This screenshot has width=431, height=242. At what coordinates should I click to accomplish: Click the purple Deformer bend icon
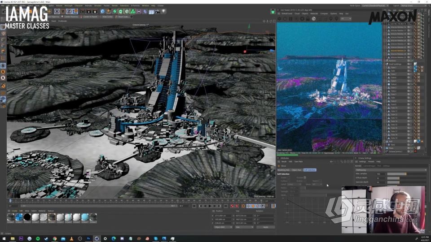tap(139, 12)
